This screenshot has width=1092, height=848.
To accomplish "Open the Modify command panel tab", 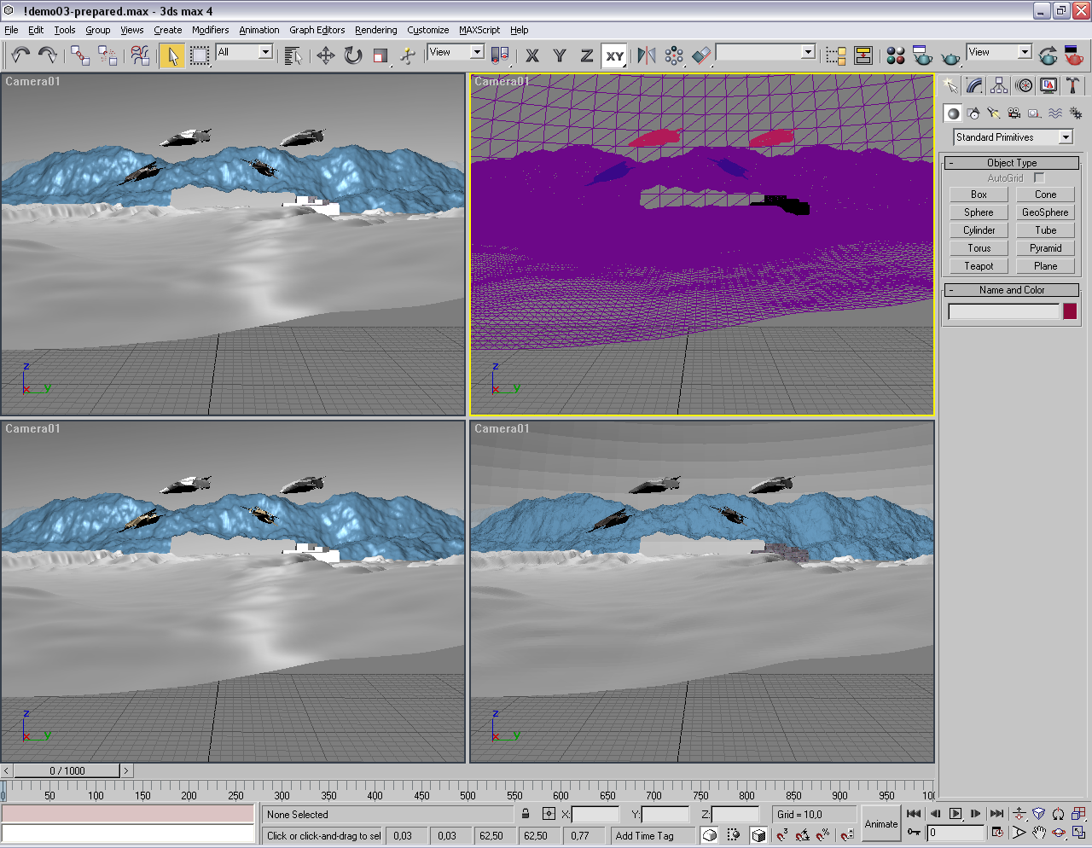I will [x=974, y=86].
